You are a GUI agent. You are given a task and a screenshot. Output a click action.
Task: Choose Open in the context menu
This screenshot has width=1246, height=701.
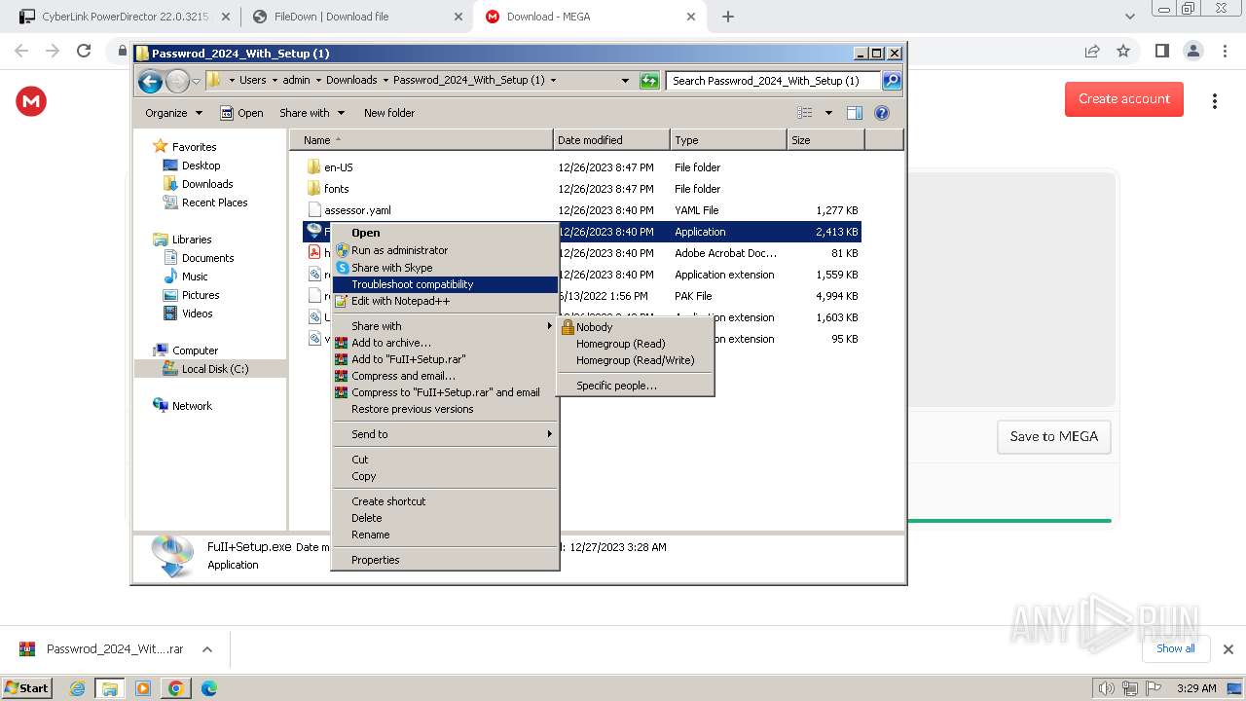coord(445,233)
